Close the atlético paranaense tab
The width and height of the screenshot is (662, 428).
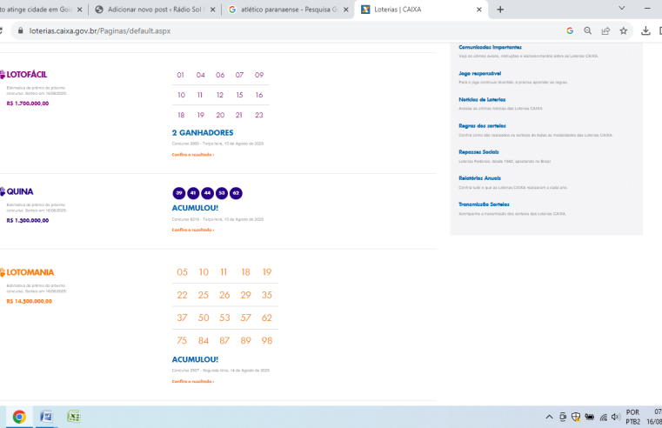coord(345,10)
